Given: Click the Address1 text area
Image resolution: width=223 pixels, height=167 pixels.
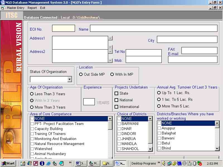Looking at the screenshot, I should click(80, 43).
